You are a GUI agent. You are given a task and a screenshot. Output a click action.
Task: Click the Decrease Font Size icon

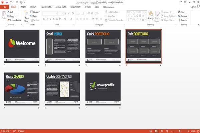point(68,13)
